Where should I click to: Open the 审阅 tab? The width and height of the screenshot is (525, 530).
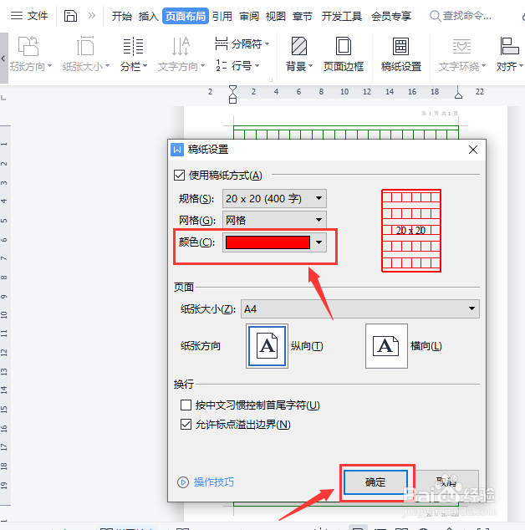pyautogui.click(x=249, y=16)
